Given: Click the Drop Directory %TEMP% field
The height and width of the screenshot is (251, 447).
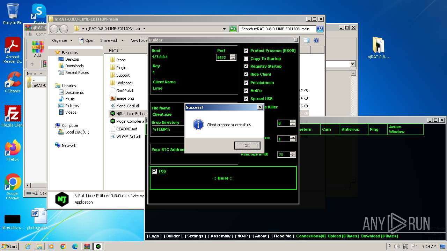Looking at the screenshot, I should pos(169,129).
